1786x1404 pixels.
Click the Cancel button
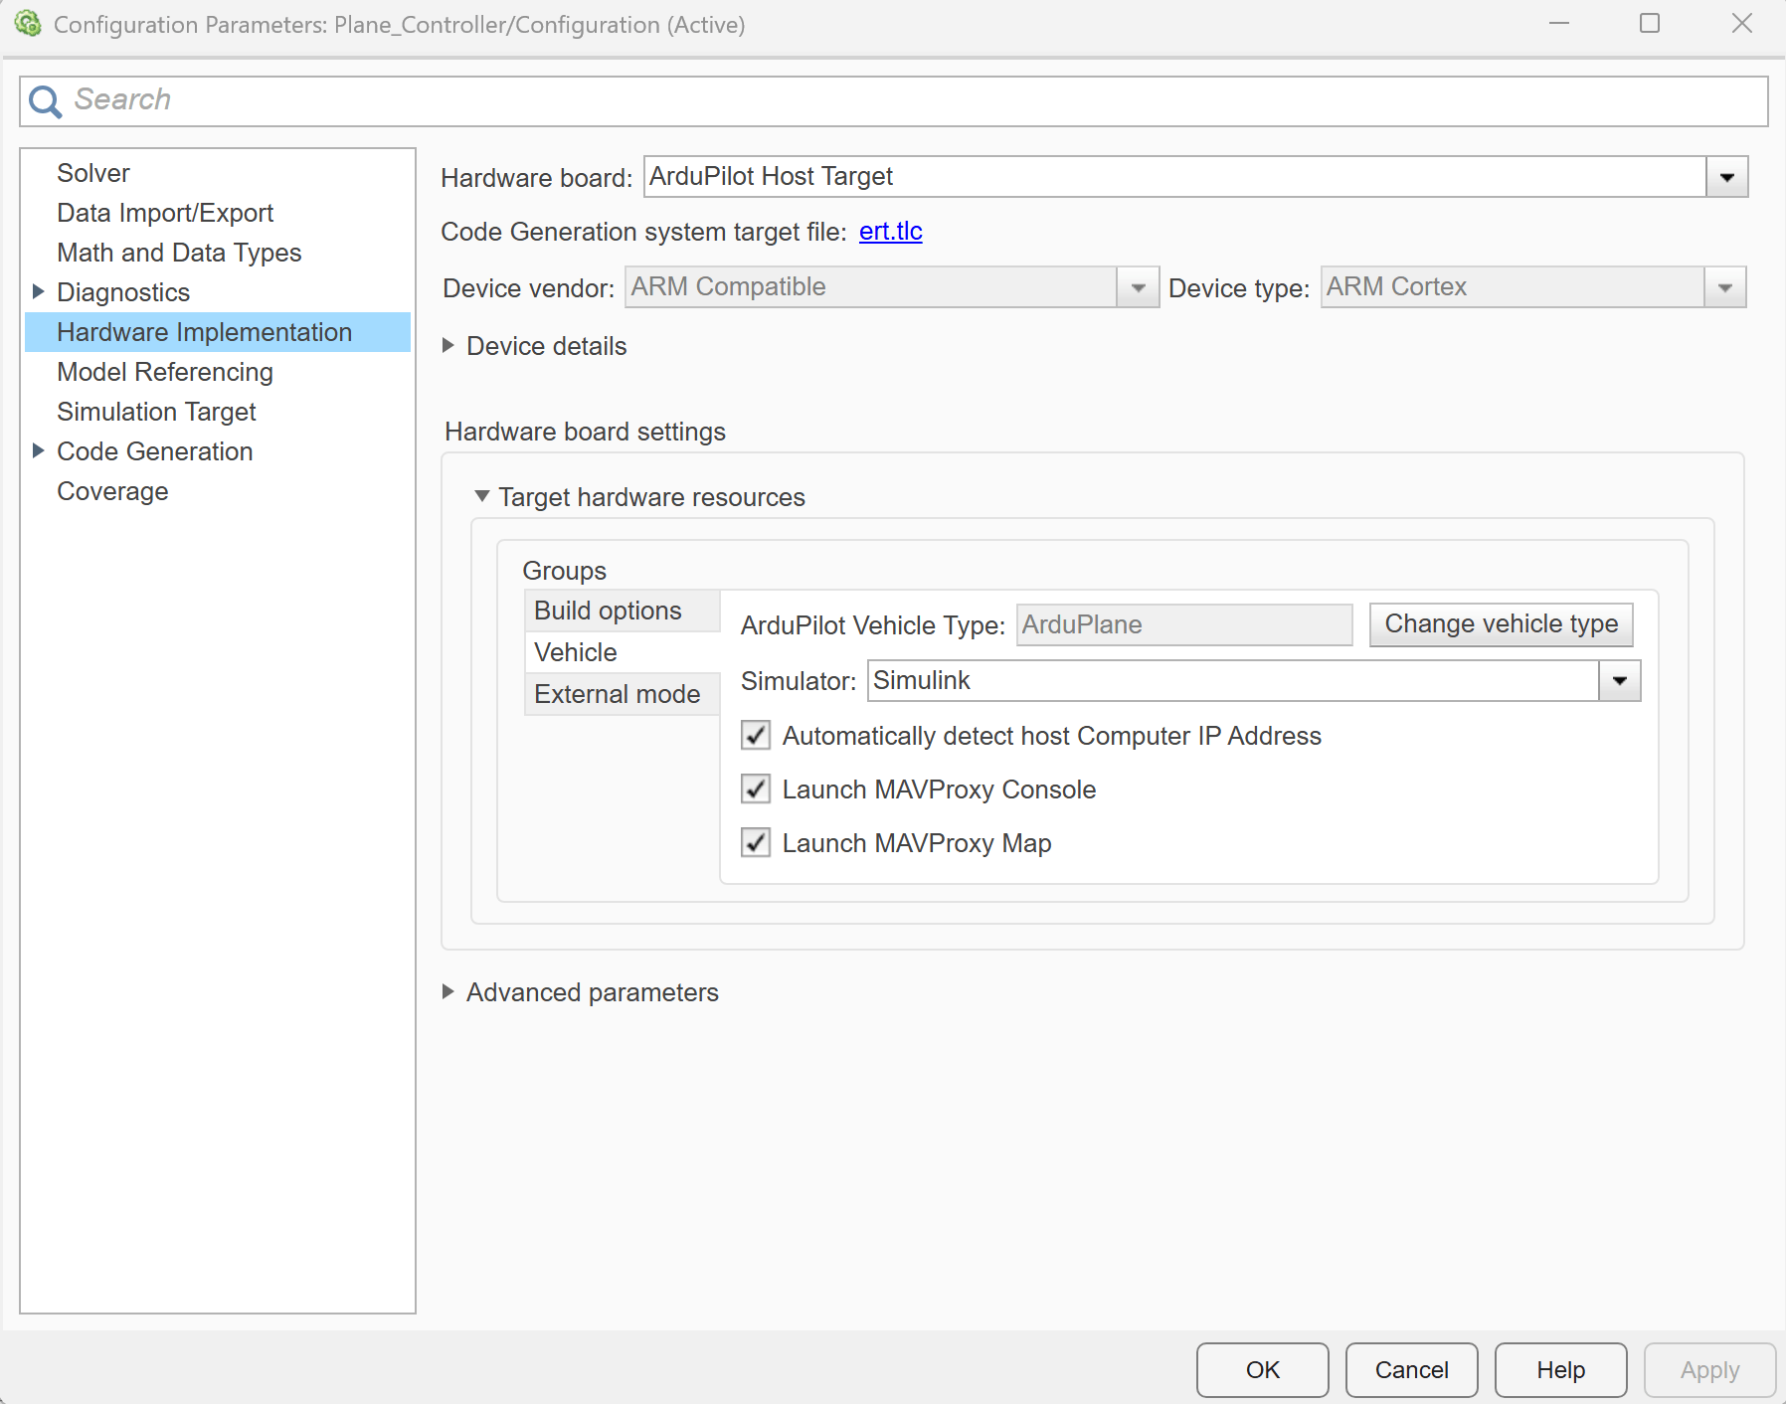click(x=1412, y=1370)
